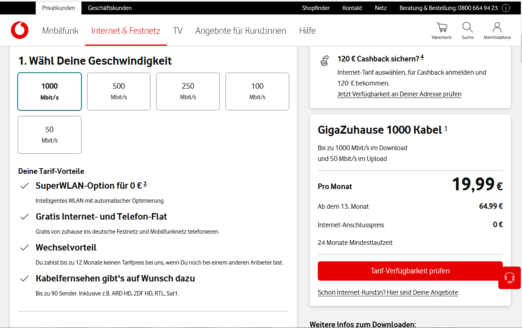The image size is (522, 328).
Task: Select the 50 Mbit/s speed option
Action: click(x=49, y=135)
